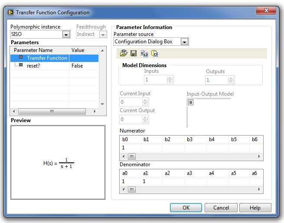This screenshot has height=223, width=284.
Task: Click the Denominator scrollbar thumb
Action: point(132,189)
